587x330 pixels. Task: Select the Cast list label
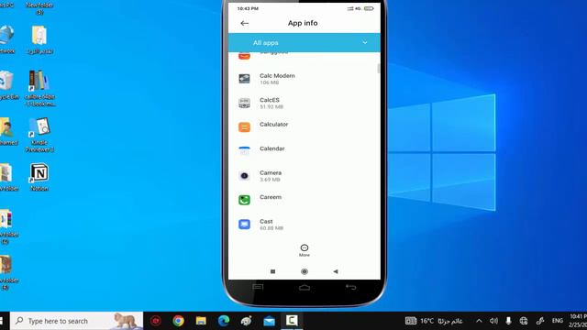(266, 222)
